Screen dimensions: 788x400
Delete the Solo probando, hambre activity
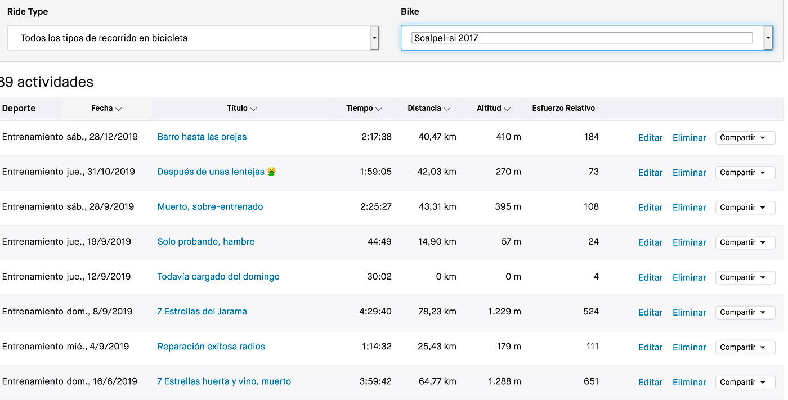tap(689, 242)
